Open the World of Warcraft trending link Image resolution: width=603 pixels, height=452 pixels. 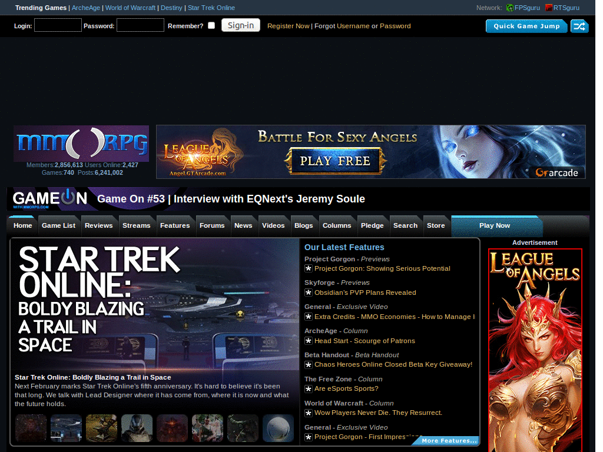(130, 8)
